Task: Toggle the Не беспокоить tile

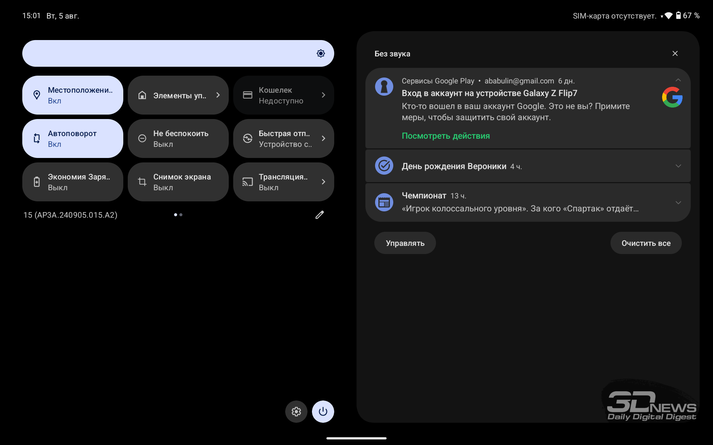Action: pyautogui.click(x=178, y=138)
